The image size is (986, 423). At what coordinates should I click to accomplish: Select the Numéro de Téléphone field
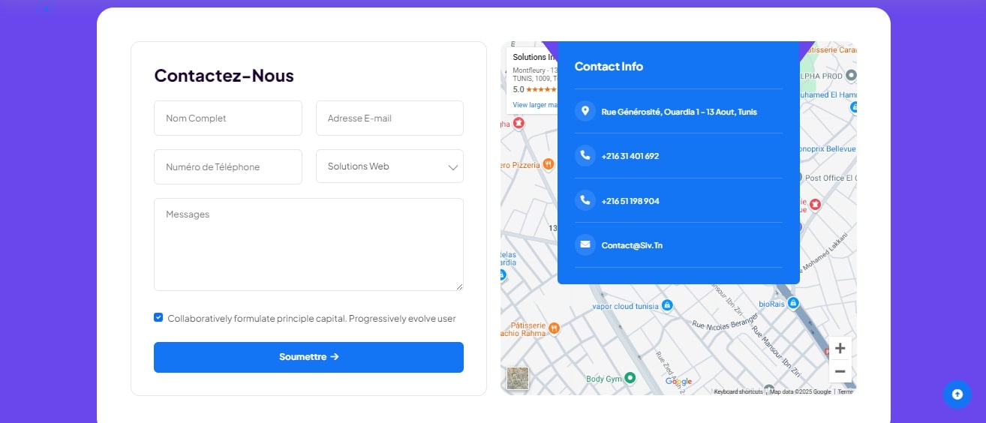coord(228,166)
